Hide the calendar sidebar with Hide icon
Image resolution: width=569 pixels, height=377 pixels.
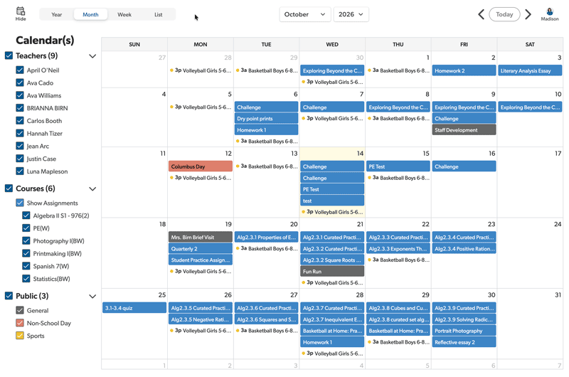pyautogui.click(x=21, y=14)
